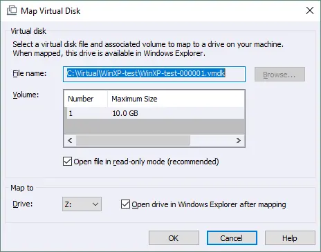The image size is (321, 252).
Task: Toggle Open drive in Windows Explorer after mapping
Action: coord(125,204)
